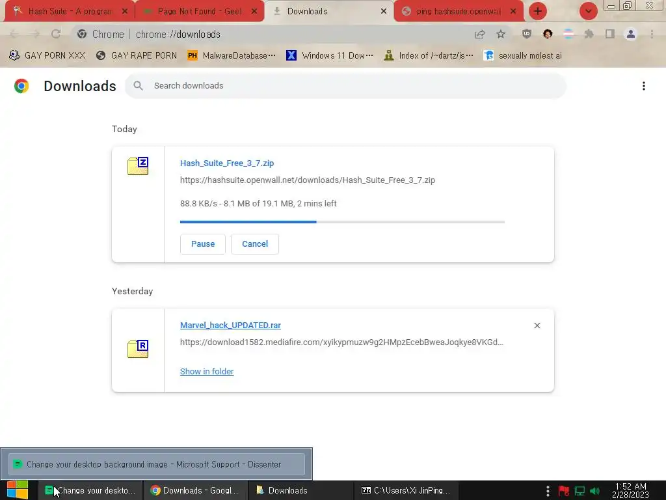Go forward with the forward arrow
The image size is (666, 500).
(x=35, y=35)
